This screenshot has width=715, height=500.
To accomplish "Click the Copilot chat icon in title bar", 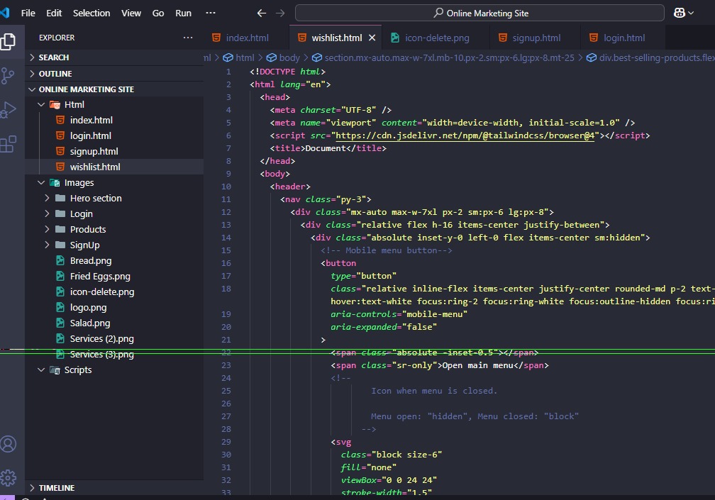I will pyautogui.click(x=679, y=13).
